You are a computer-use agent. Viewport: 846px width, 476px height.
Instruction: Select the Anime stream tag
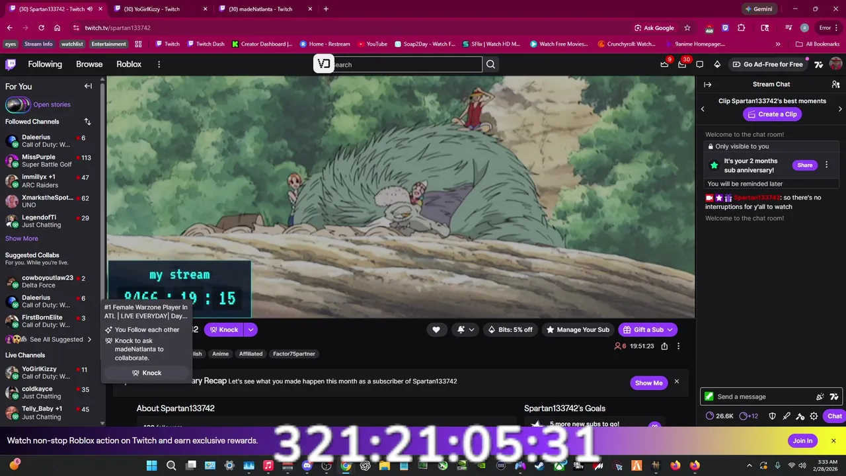(220, 354)
